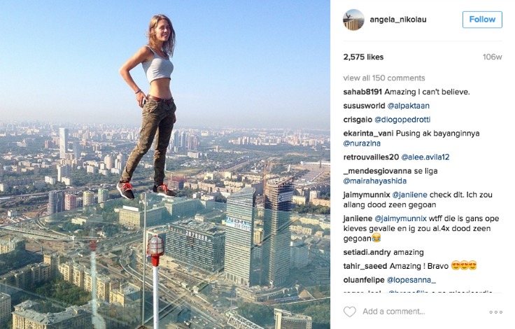This screenshot has width=515, height=329.
Task: Visit commenter setiadi.andry's profile
Action: (367, 253)
